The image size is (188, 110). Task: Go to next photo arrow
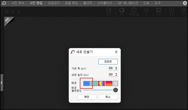coord(19,12)
